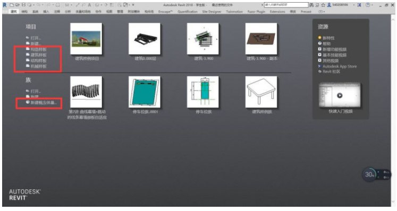Select the 分析 ribbon tab
Image resolution: width=397 pixels, height=211 pixels.
tap(68, 12)
